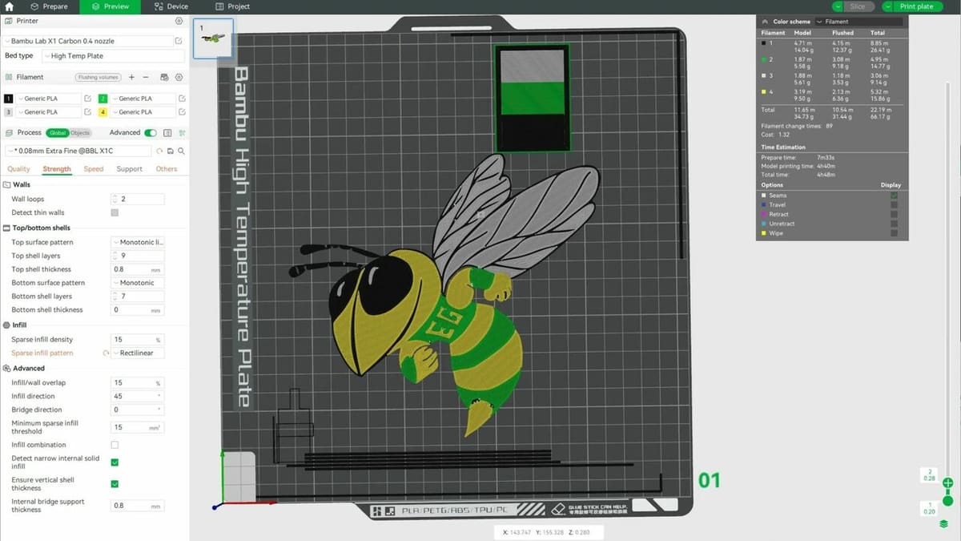This screenshot has height=541, width=961.
Task: Show Retract display checkbox
Action: [894, 215]
